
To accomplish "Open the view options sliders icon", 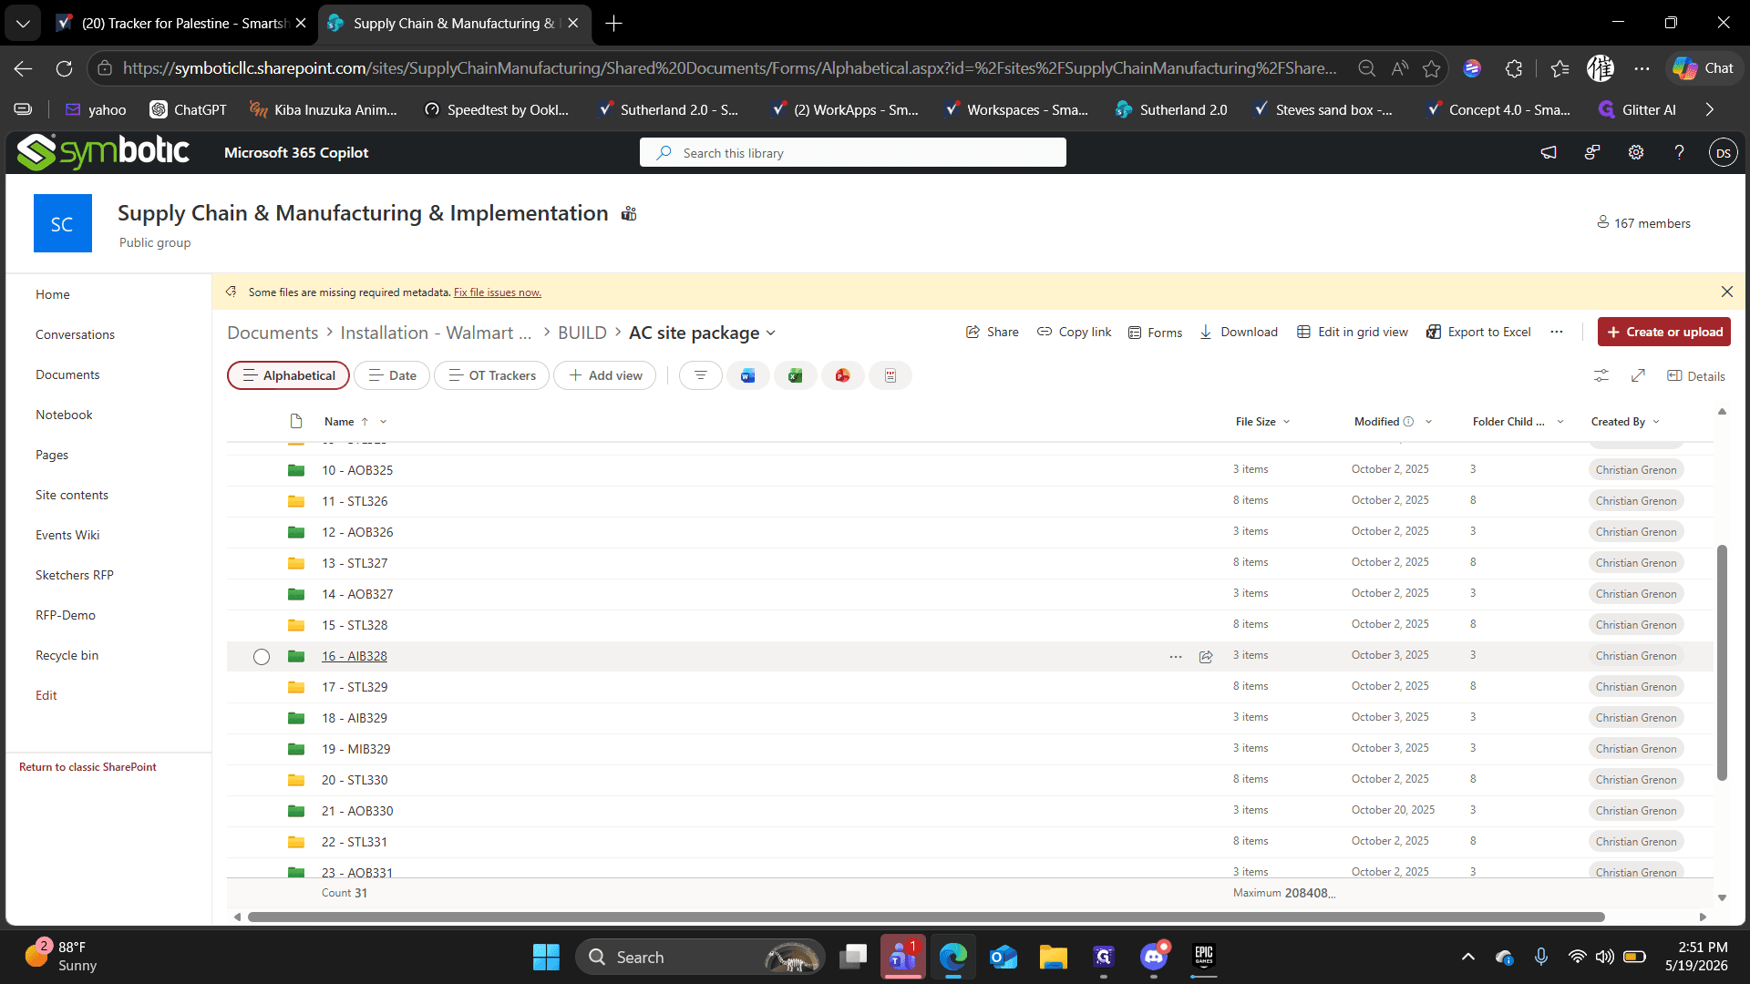I will click(x=1601, y=375).
